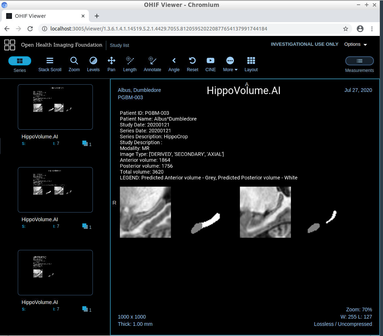Go forward in browser history
Image resolution: width=383 pixels, height=336 pixels.
point(18,29)
